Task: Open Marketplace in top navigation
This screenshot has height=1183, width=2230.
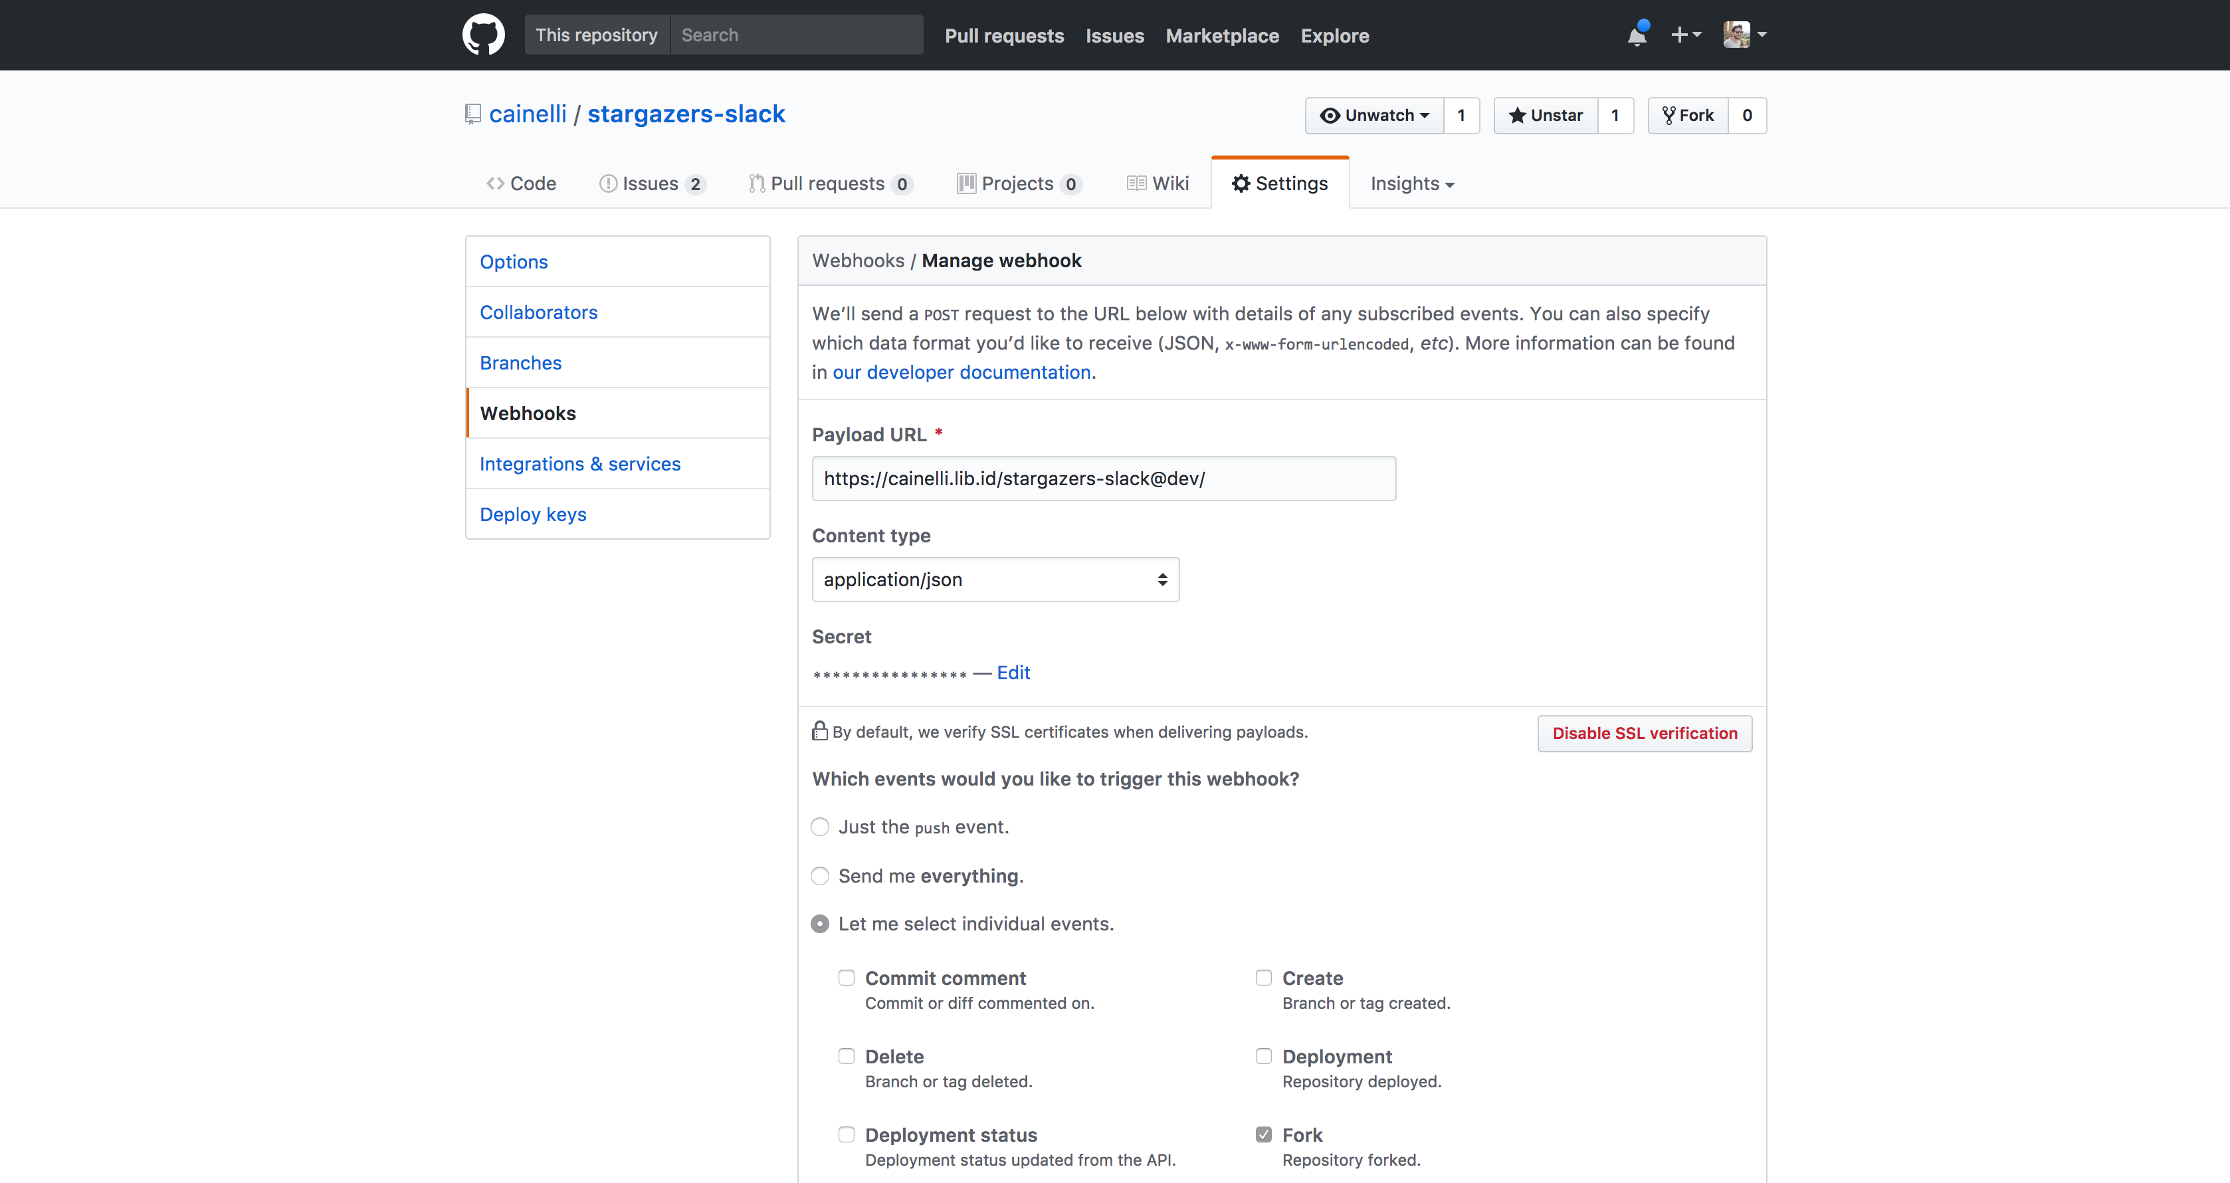Action: pyautogui.click(x=1221, y=35)
